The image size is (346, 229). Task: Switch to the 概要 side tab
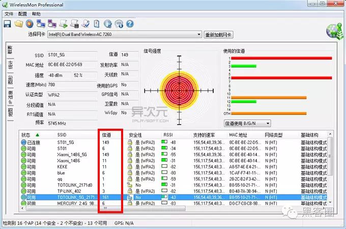10,50
